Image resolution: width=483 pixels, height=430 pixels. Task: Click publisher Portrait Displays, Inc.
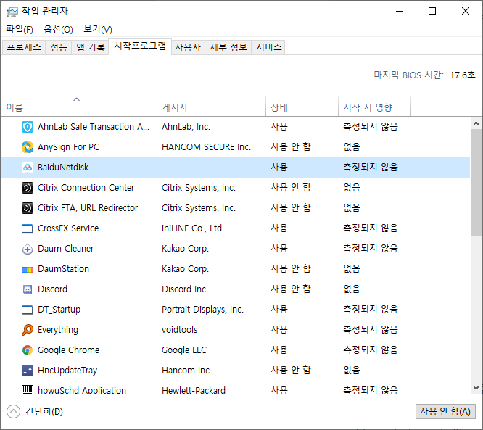[202, 310]
